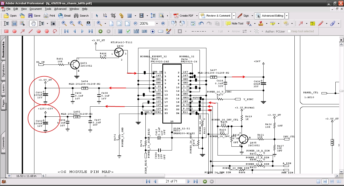This screenshot has height=186, width=344.
Task: Click the Review & Comment button
Action: coord(215,16)
